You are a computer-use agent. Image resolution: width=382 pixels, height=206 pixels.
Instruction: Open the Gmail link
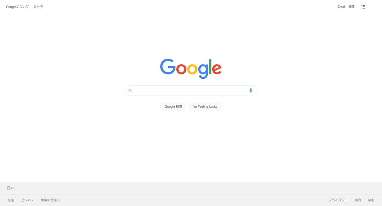(341, 7)
